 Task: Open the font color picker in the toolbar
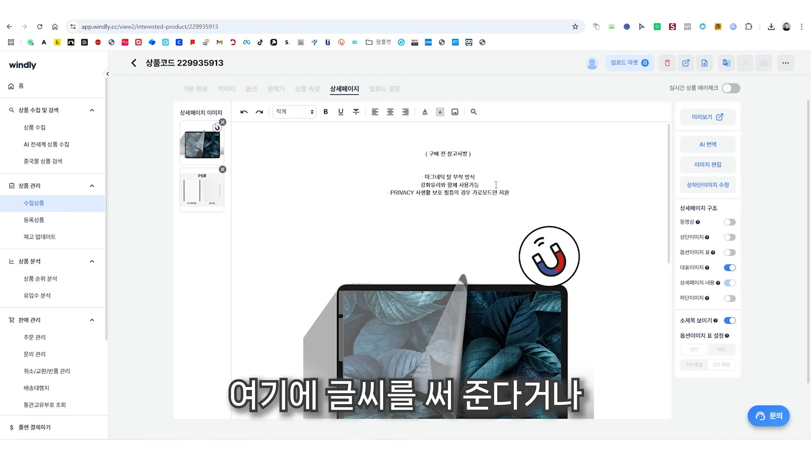click(425, 112)
